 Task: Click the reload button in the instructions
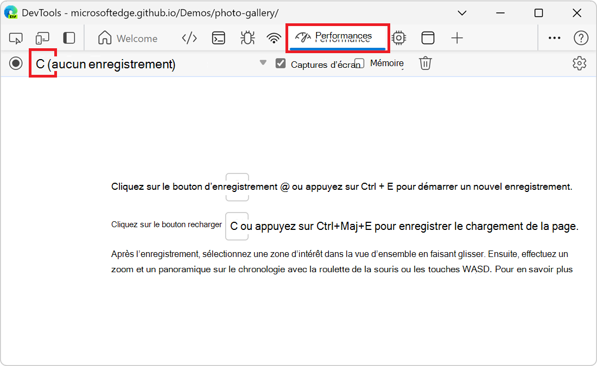tap(237, 226)
